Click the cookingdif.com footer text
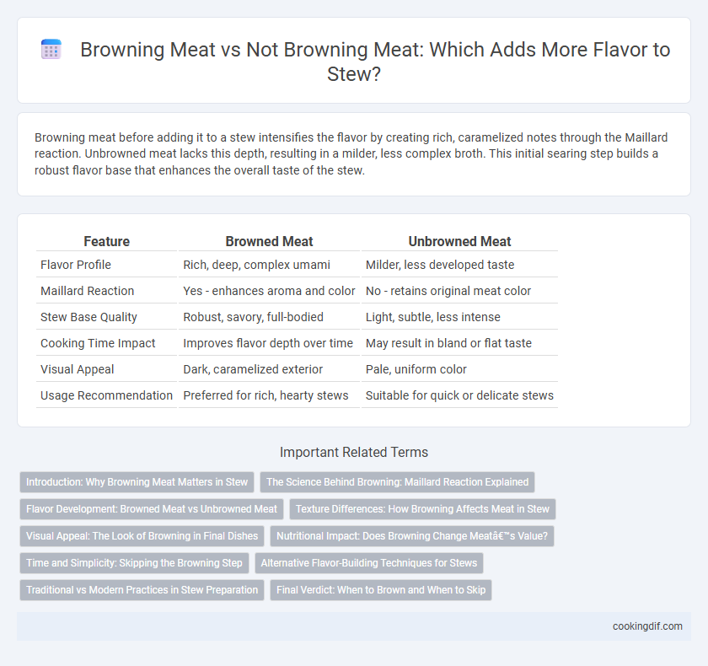Screen dimensions: 708x666 647,626
